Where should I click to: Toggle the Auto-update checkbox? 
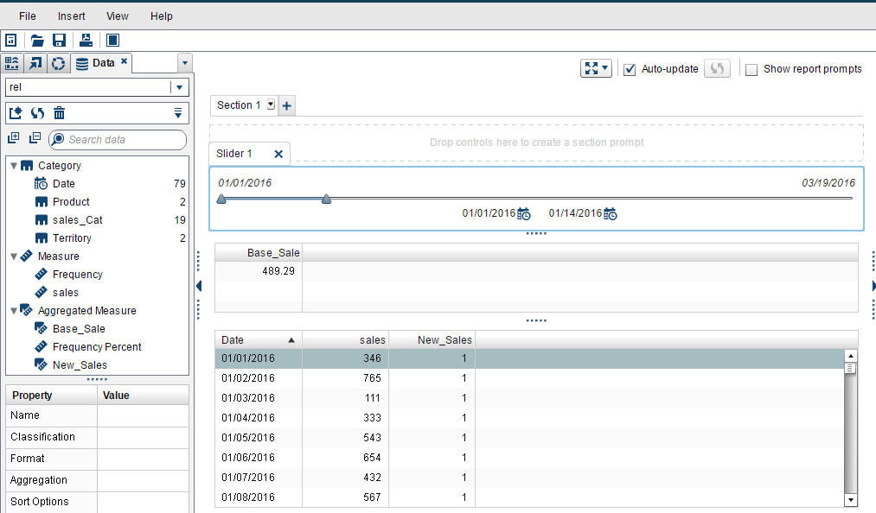[x=630, y=69]
